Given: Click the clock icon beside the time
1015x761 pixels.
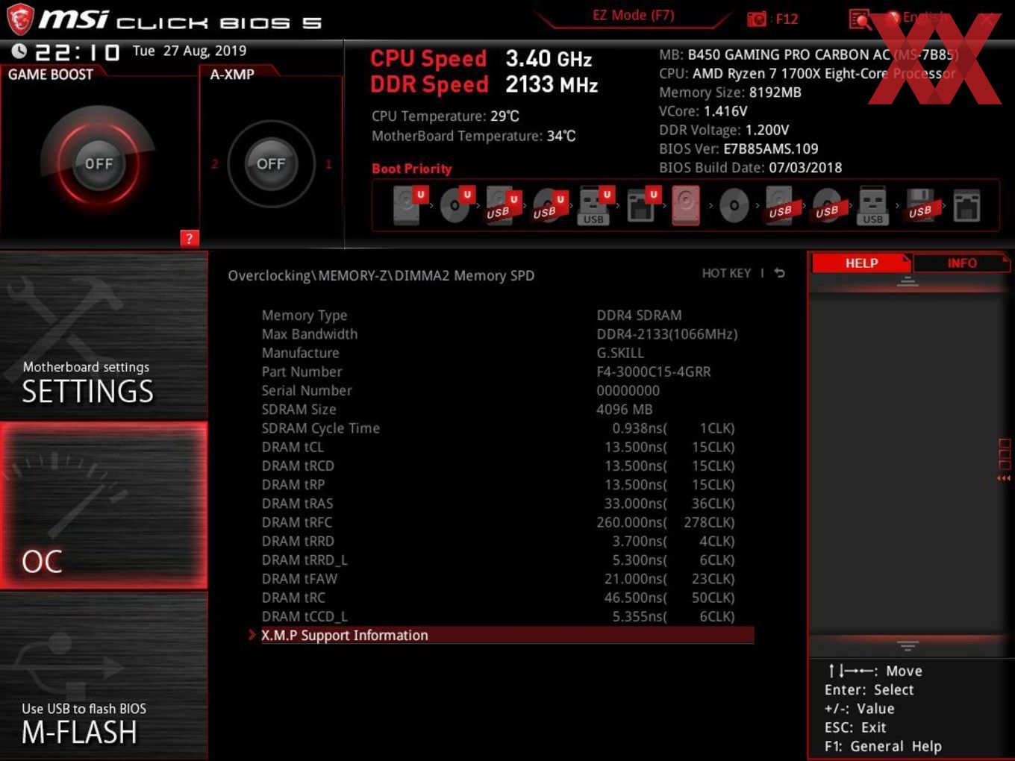Looking at the screenshot, I should tap(19, 51).
